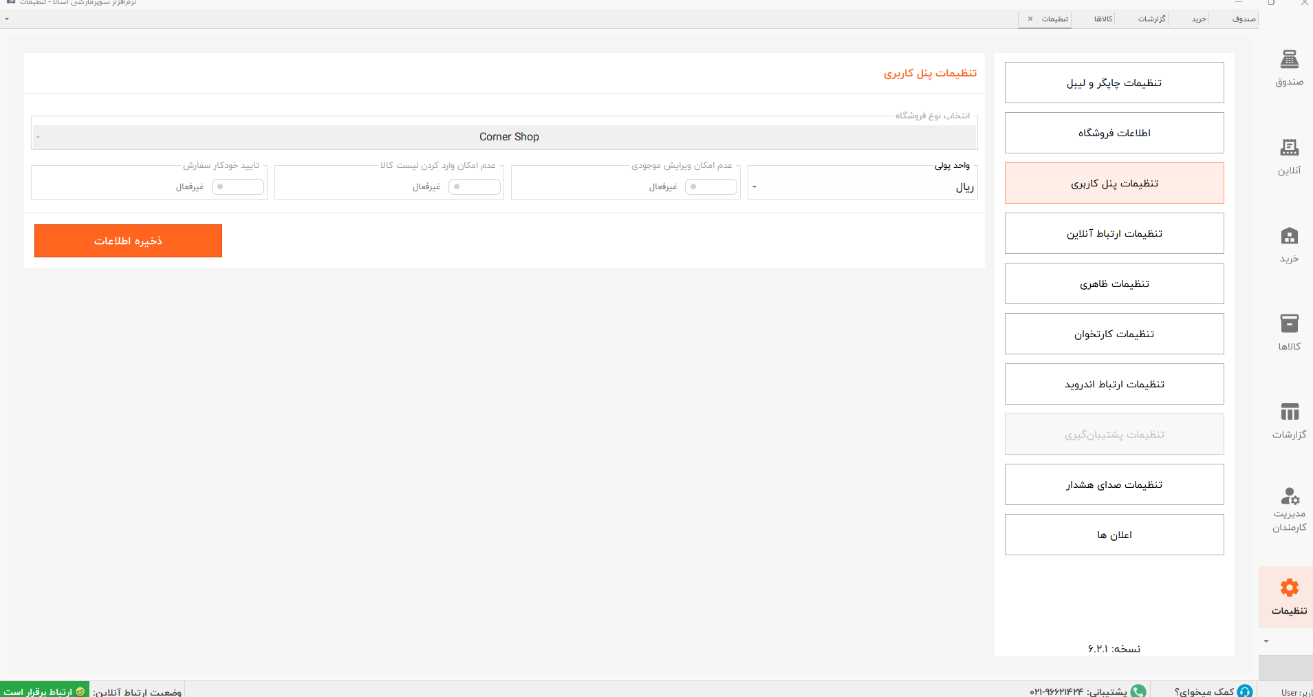Switch to the صندوق tab
Viewport: 1313px width, 697px height.
pos(1244,19)
